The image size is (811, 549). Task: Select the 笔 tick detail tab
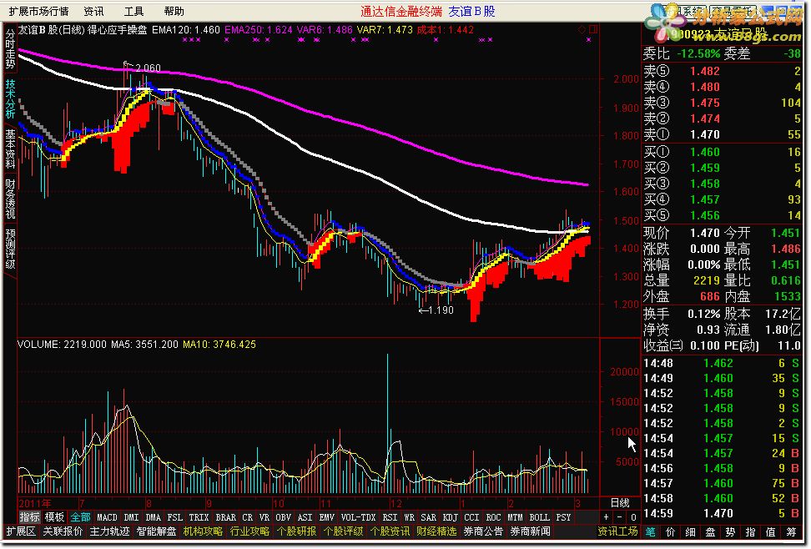pos(650,531)
